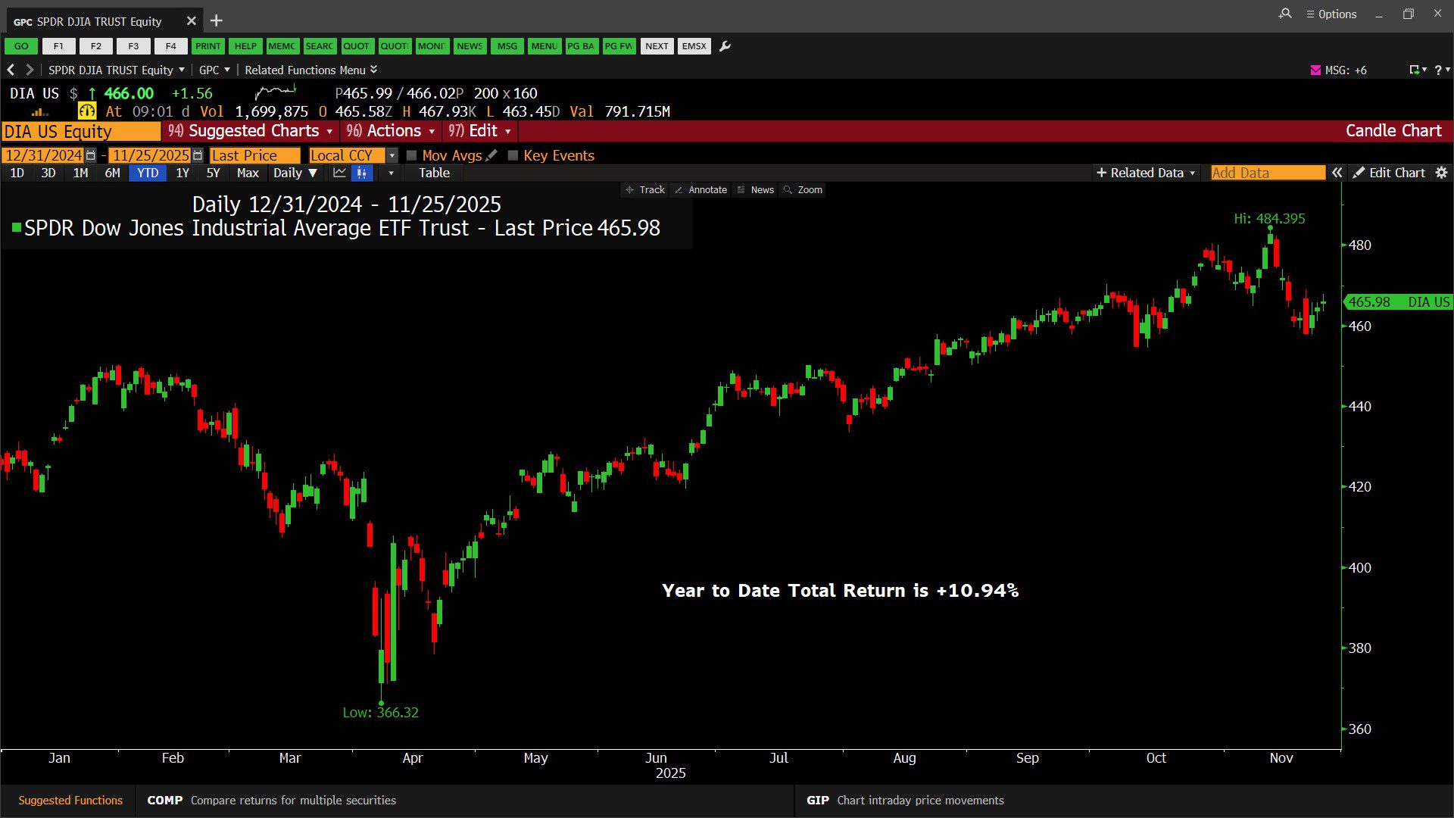Viewport: 1454px width, 818px height.
Task: Click the collapse double-chevron beside Add Data
Action: 1337,173
